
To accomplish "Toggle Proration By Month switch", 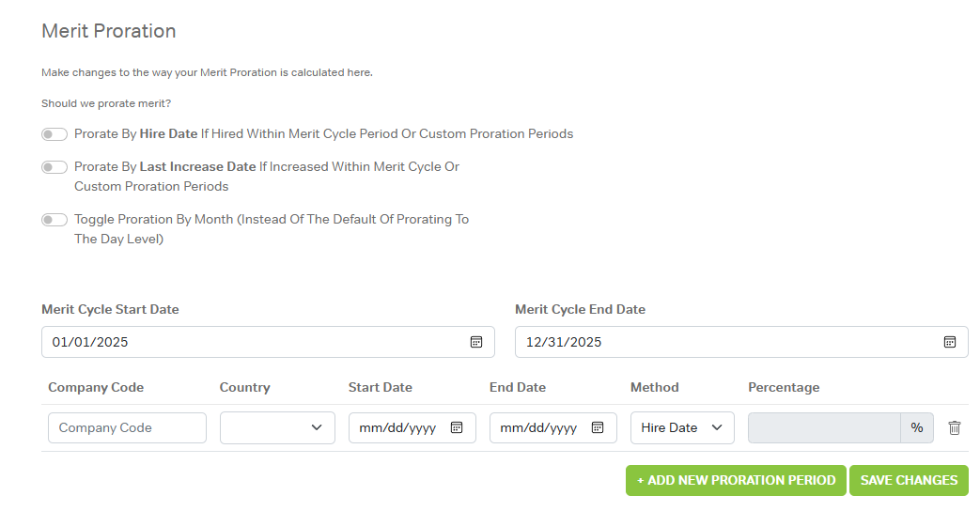I will coord(54,220).
